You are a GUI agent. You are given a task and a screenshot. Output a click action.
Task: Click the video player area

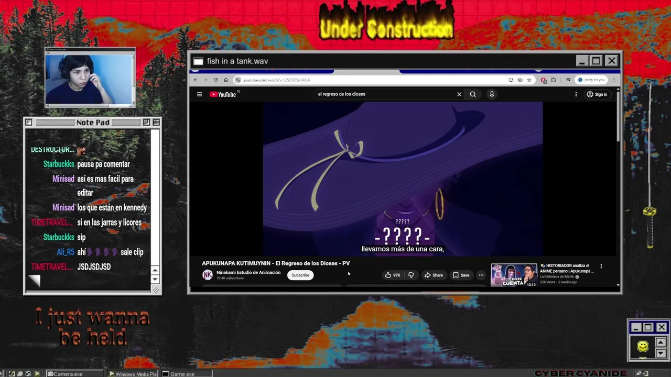pyautogui.click(x=403, y=179)
